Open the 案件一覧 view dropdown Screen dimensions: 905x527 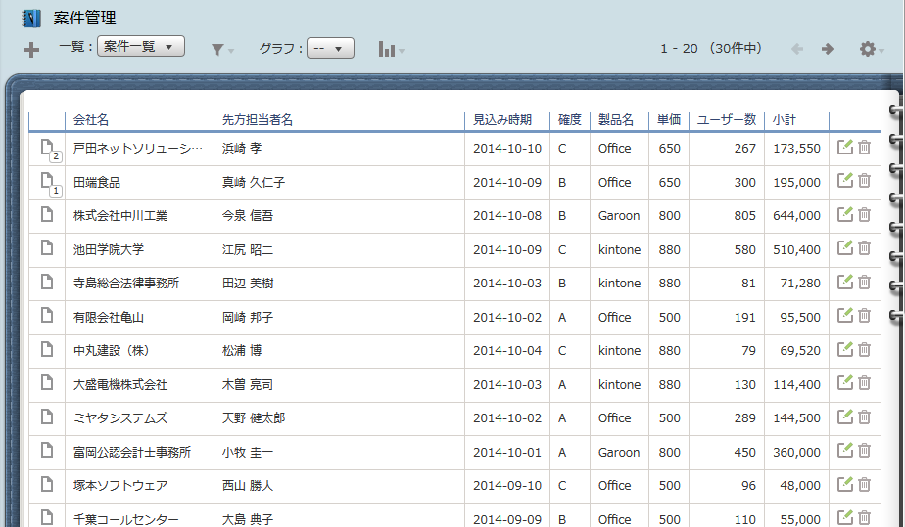141,46
